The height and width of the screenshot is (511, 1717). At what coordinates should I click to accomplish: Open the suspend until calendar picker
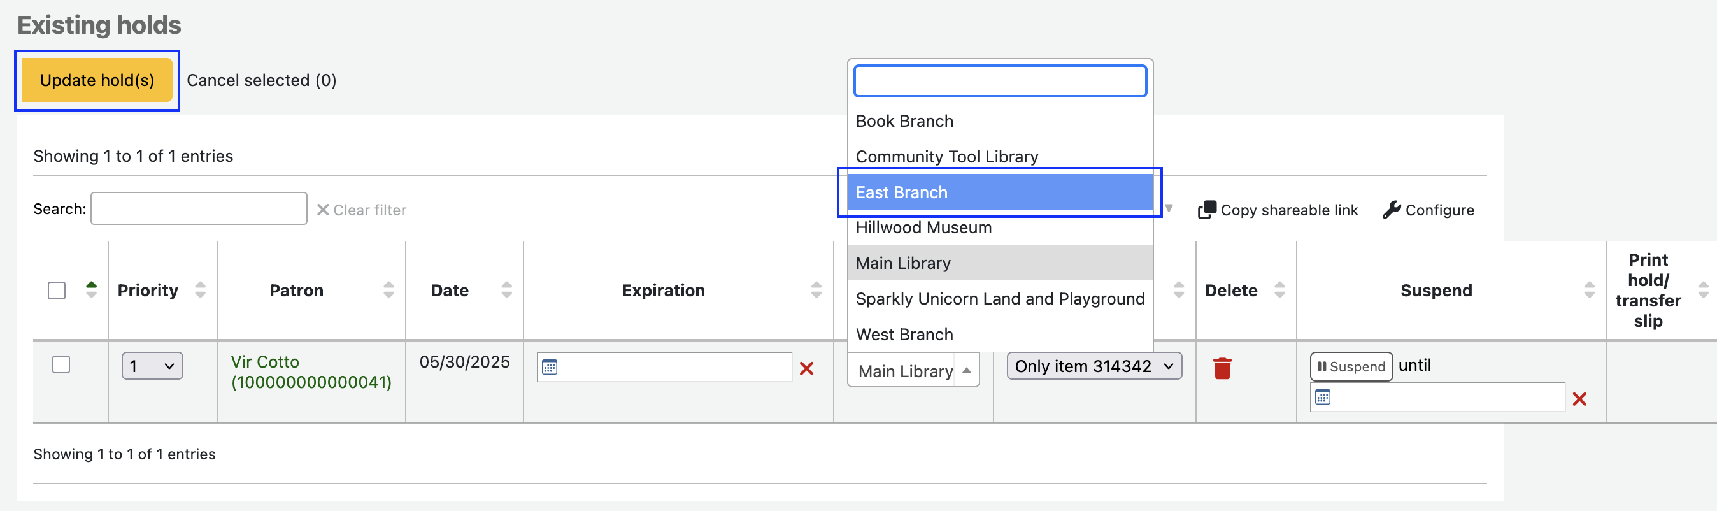tap(1322, 398)
